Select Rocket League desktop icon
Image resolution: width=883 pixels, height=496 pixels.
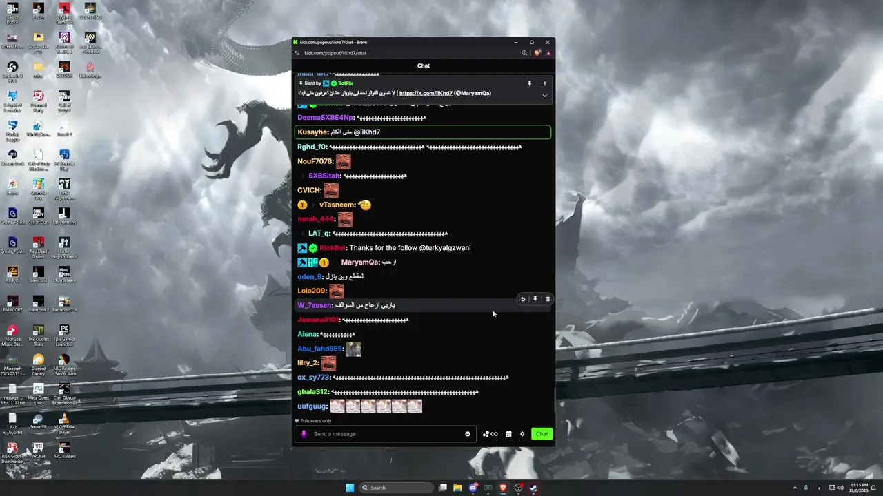click(x=12, y=130)
